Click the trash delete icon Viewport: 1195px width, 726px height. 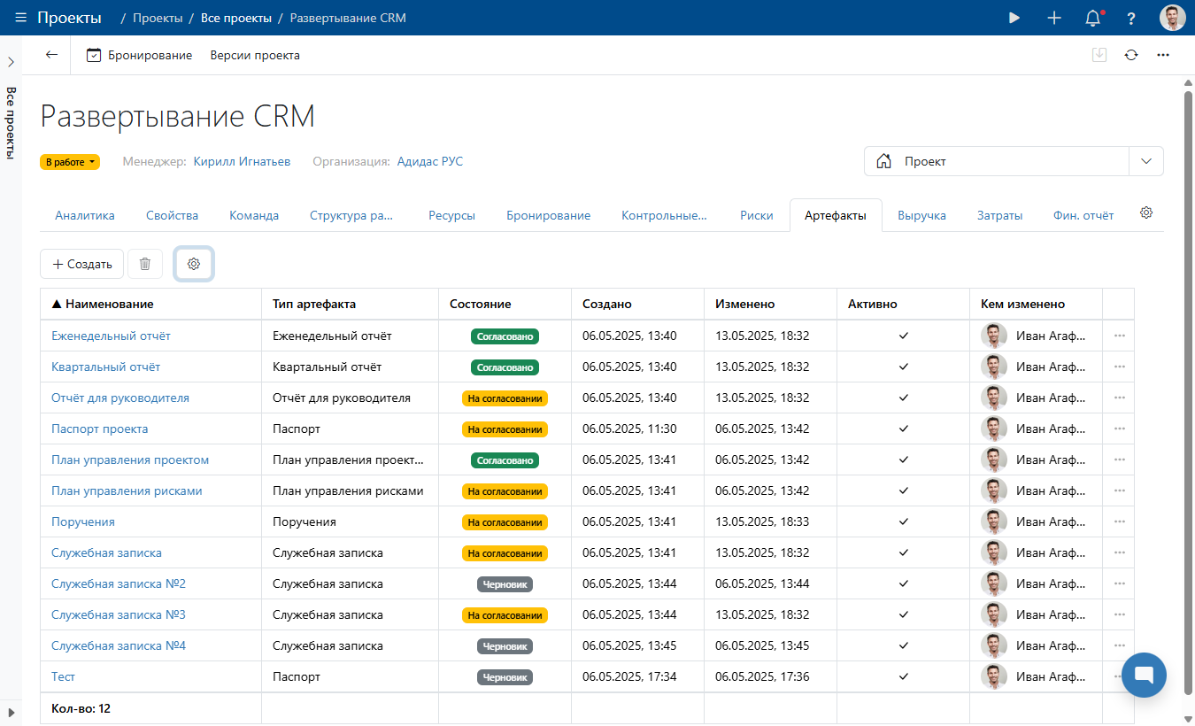tap(145, 264)
